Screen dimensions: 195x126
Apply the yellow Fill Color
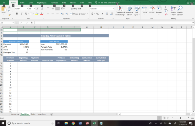[x=37, y=14]
